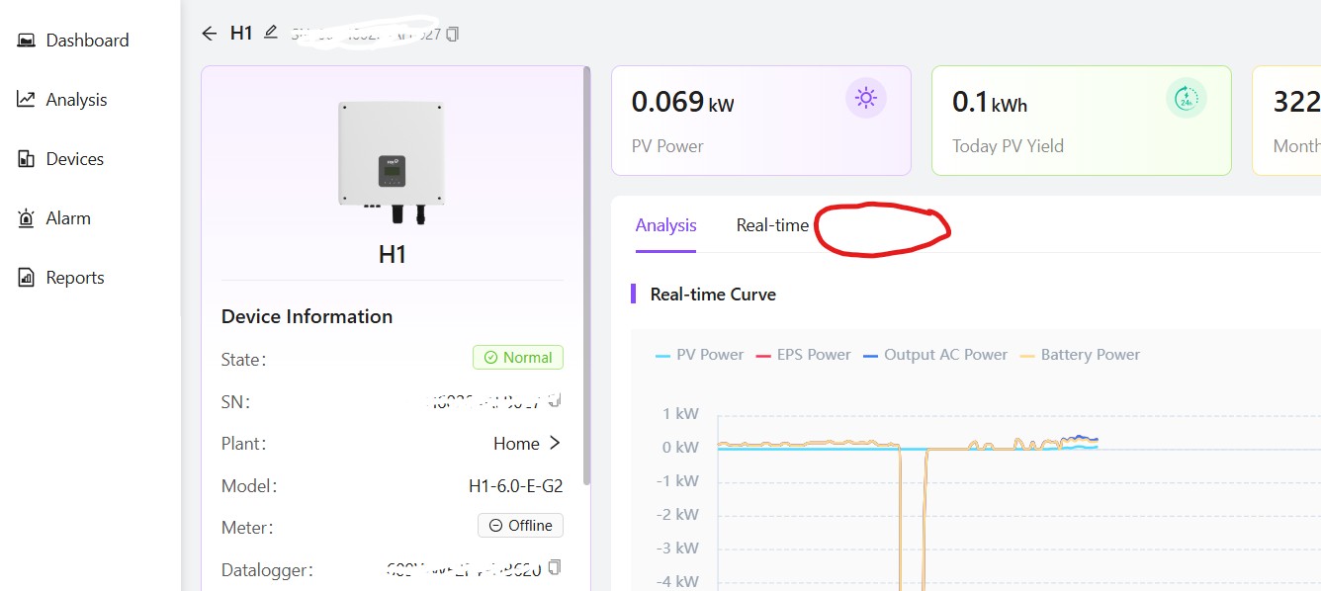Copy the SN in Device Information
Viewport: 1321px width, 591px height.
pos(555,400)
